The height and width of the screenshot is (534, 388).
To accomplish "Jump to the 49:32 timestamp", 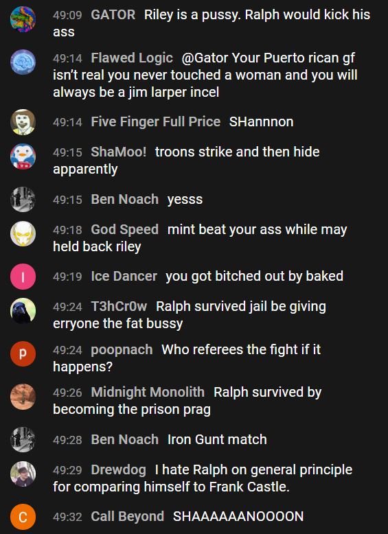I will point(67,517).
